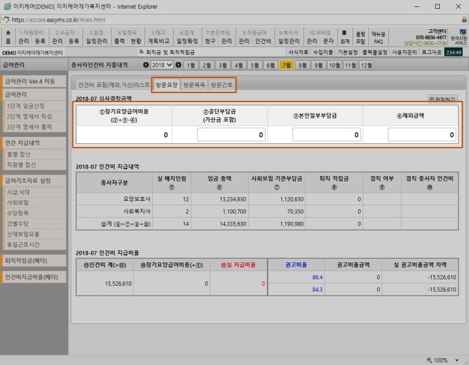This screenshot has width=469, height=365.
Task: Click the 86.4 권고비율 value
Action: point(317,278)
